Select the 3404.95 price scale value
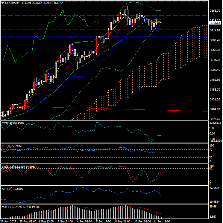Viewport: 223px width, 223px height. (x=215, y=109)
